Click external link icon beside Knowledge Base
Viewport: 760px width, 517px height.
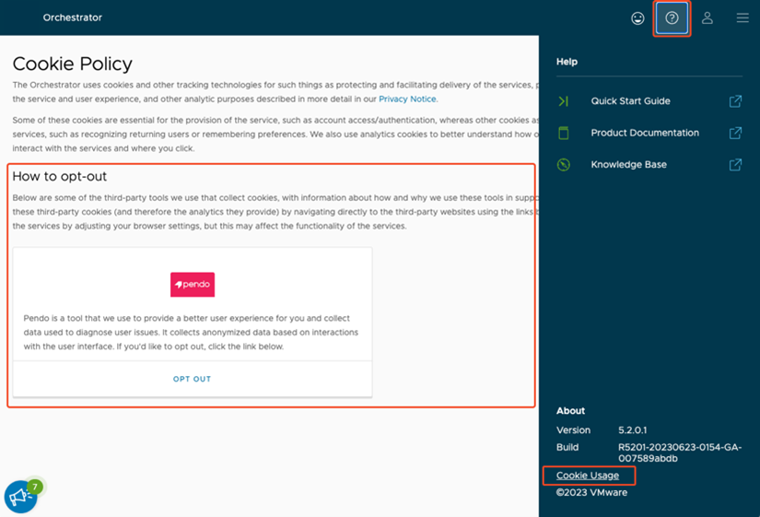point(735,165)
